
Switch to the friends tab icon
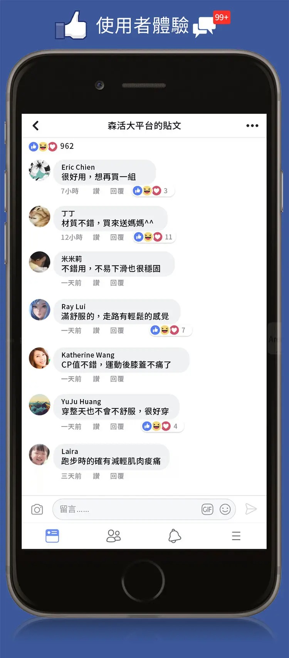(114, 536)
